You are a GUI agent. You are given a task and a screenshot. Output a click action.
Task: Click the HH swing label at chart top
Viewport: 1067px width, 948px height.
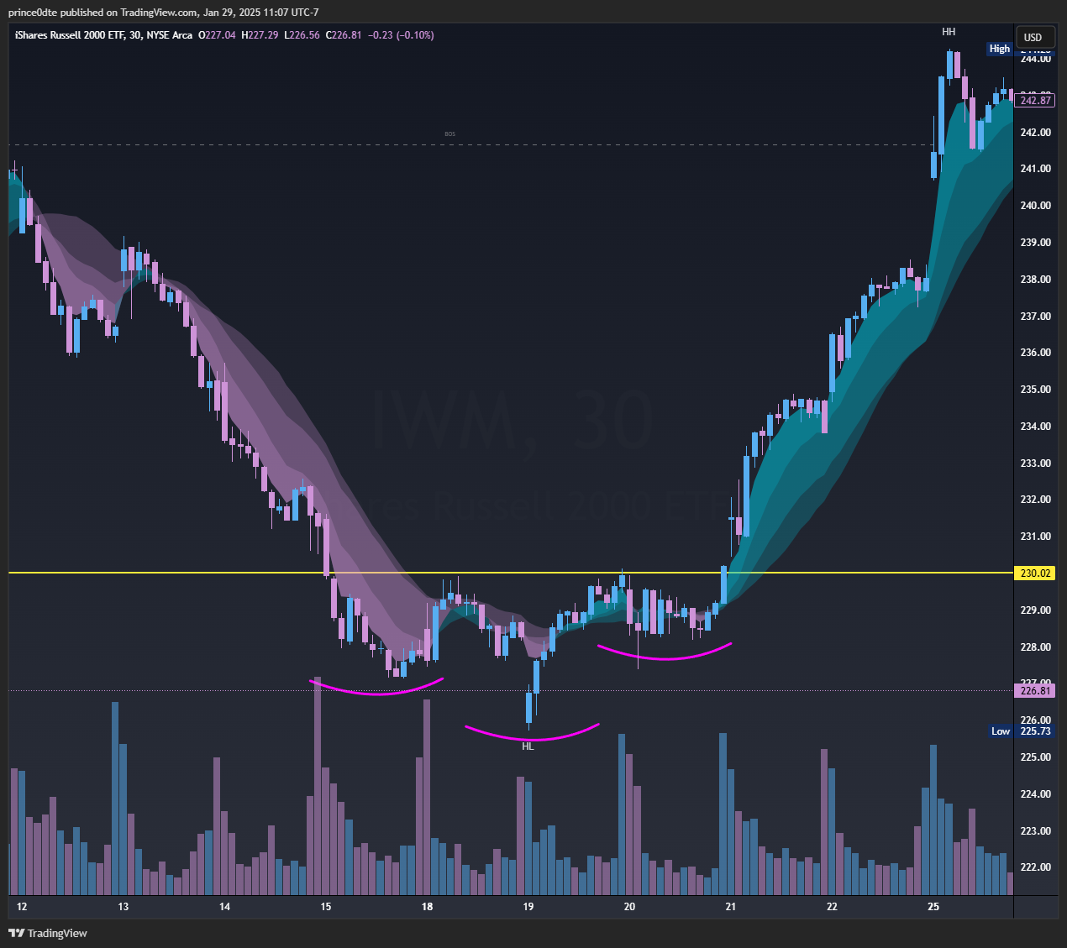tap(949, 32)
